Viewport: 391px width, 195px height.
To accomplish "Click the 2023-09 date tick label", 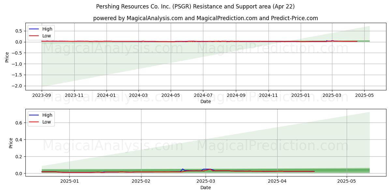I will tap(42, 96).
